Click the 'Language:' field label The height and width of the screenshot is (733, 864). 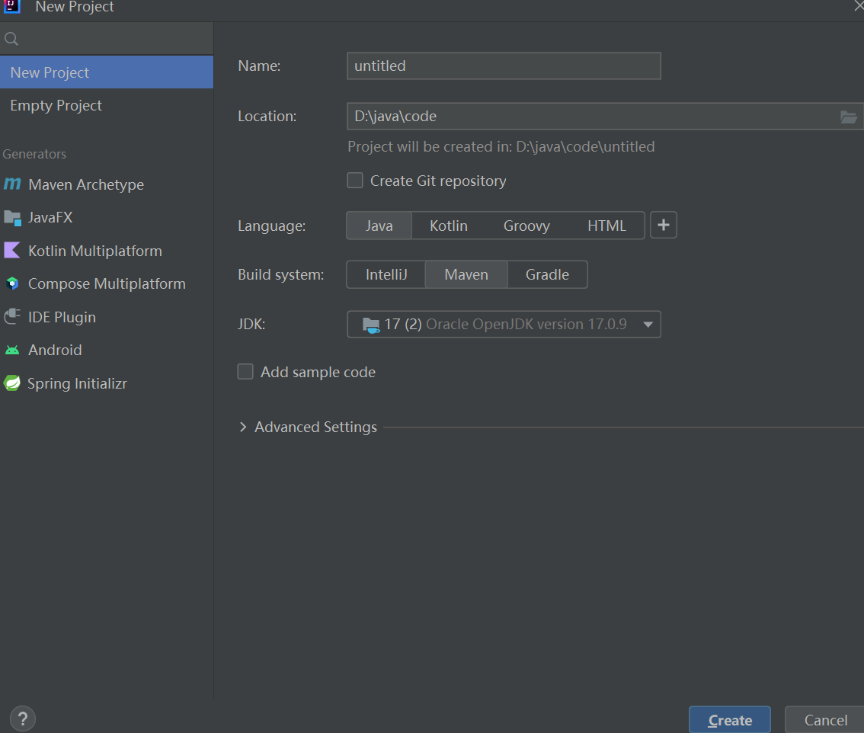pyautogui.click(x=272, y=226)
